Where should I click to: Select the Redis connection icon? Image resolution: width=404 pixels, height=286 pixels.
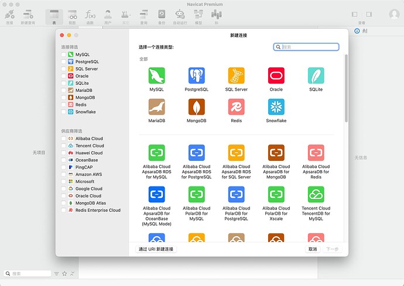coord(237,107)
